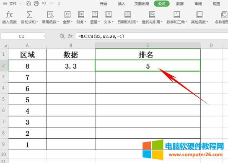Image resolution: width=228 pixels, height=163 pixels.
Task: Open the 逻辑 functions dropdown
Action: coord(99,22)
